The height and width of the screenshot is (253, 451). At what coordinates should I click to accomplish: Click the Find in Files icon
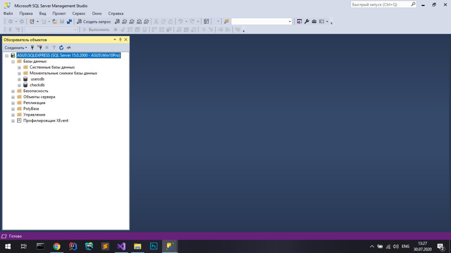click(227, 21)
